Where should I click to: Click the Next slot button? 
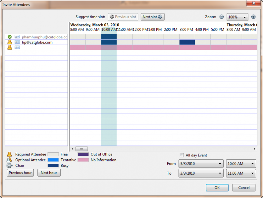tap(152, 17)
